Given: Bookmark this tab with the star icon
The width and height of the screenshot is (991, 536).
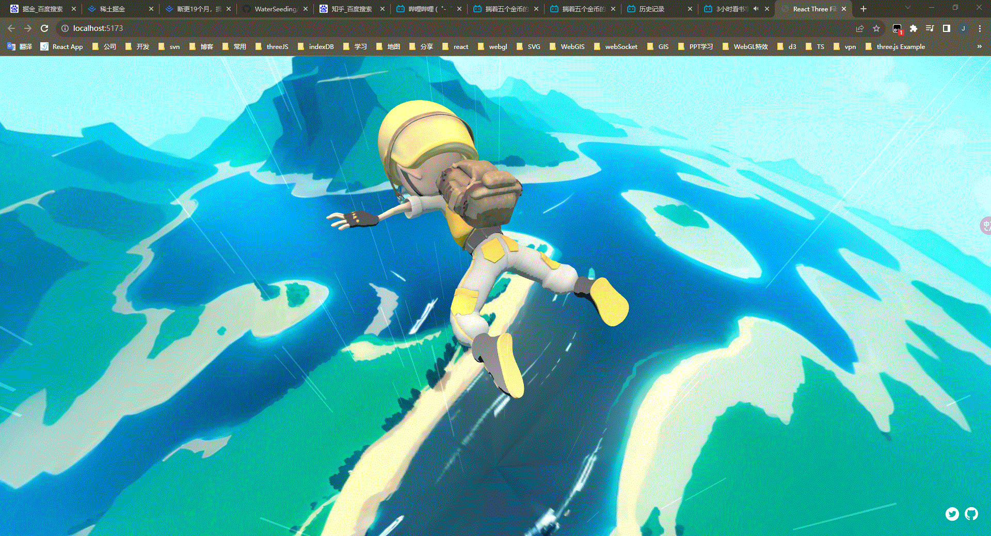Looking at the screenshot, I should click(876, 28).
